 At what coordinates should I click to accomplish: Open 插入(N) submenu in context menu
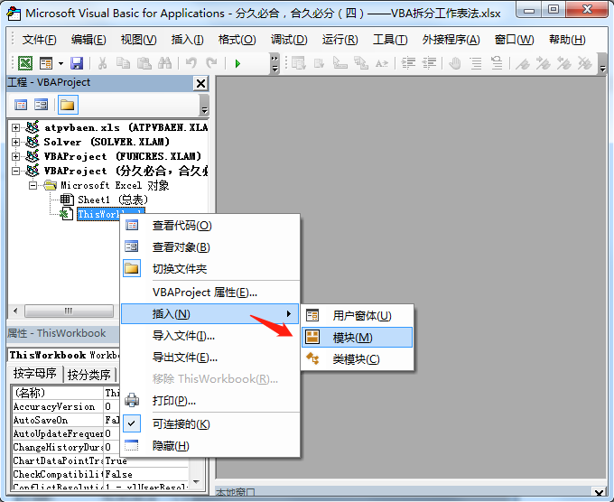tap(210, 314)
